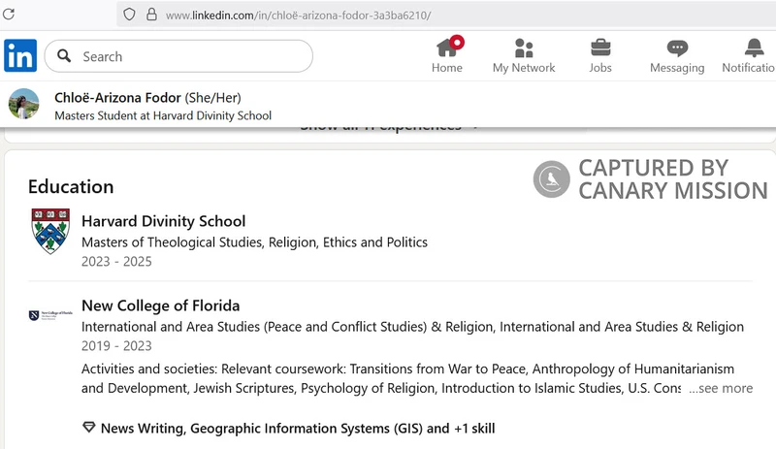The image size is (776, 449).
Task: Click the profile photo thumbnail in header
Action: click(24, 104)
